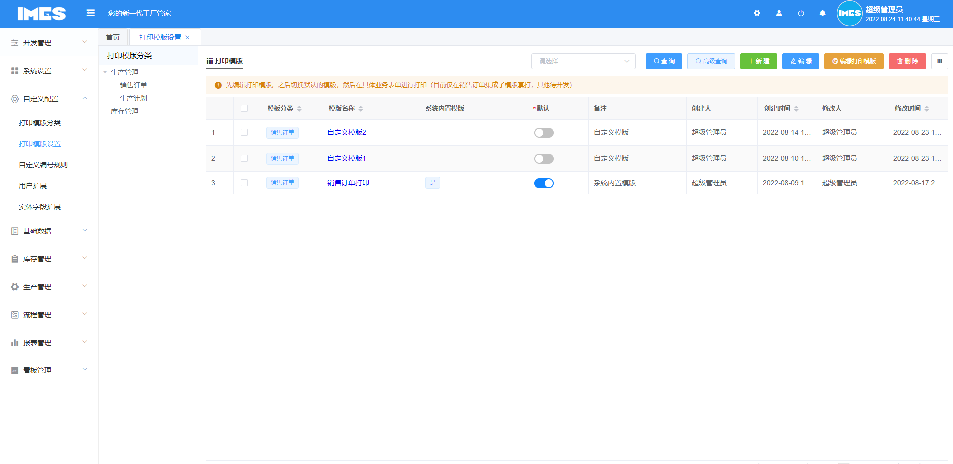The height and width of the screenshot is (464, 953).
Task: Click the 报表管理 bar chart icon
Action: (15, 343)
